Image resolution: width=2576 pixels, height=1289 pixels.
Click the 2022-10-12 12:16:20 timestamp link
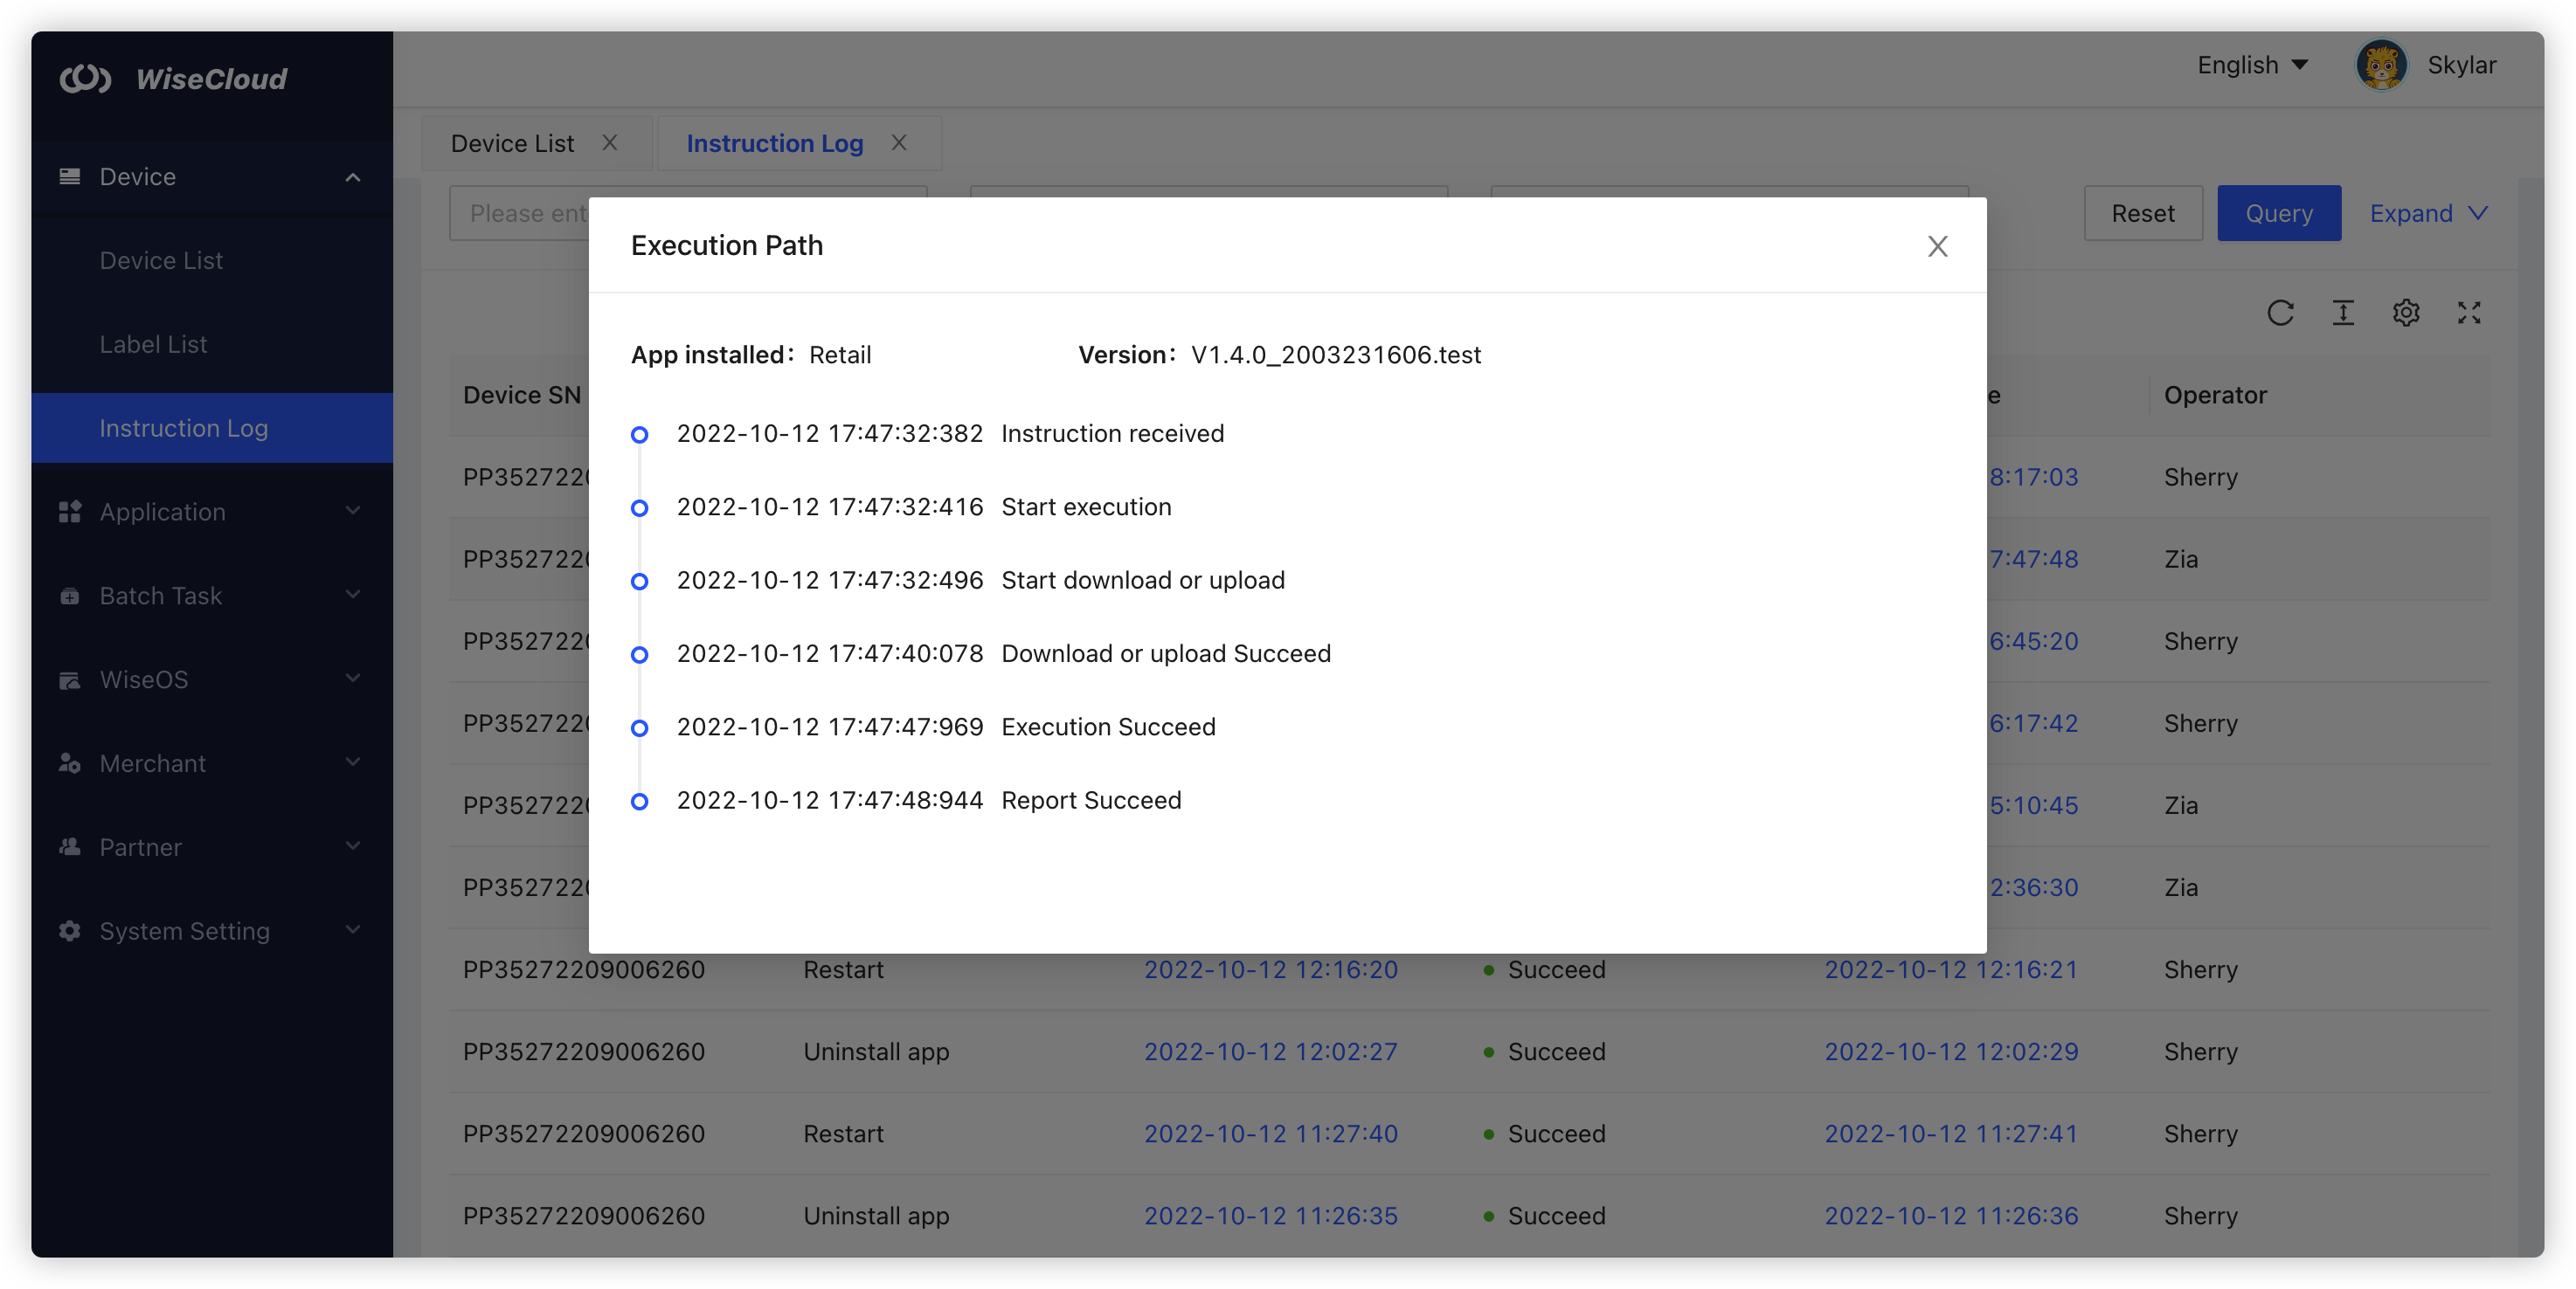click(x=1270, y=969)
